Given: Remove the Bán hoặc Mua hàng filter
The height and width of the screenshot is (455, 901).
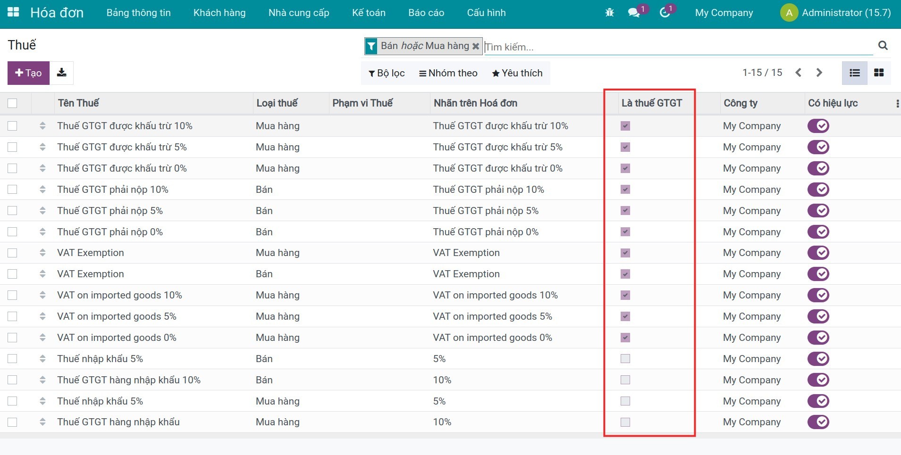Looking at the screenshot, I should [x=476, y=46].
